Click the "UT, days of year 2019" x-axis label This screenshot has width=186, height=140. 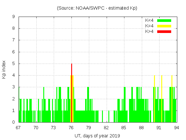pyautogui.click(x=97, y=136)
